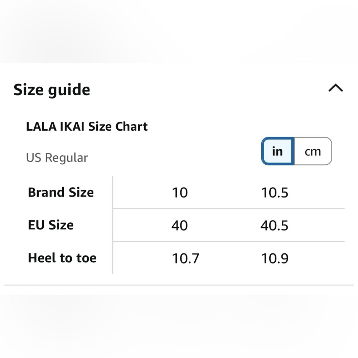Image resolution: width=358 pixels, height=358 pixels.
Task: Click the size chart table area
Action: [179, 225]
